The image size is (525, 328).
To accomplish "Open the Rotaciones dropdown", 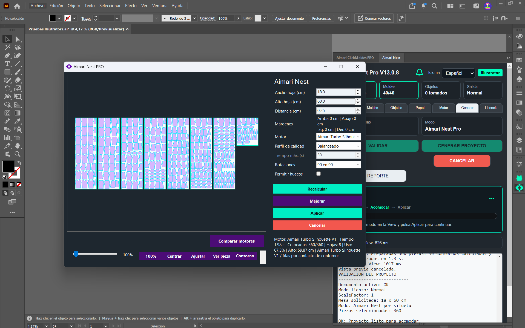I will pos(338,165).
